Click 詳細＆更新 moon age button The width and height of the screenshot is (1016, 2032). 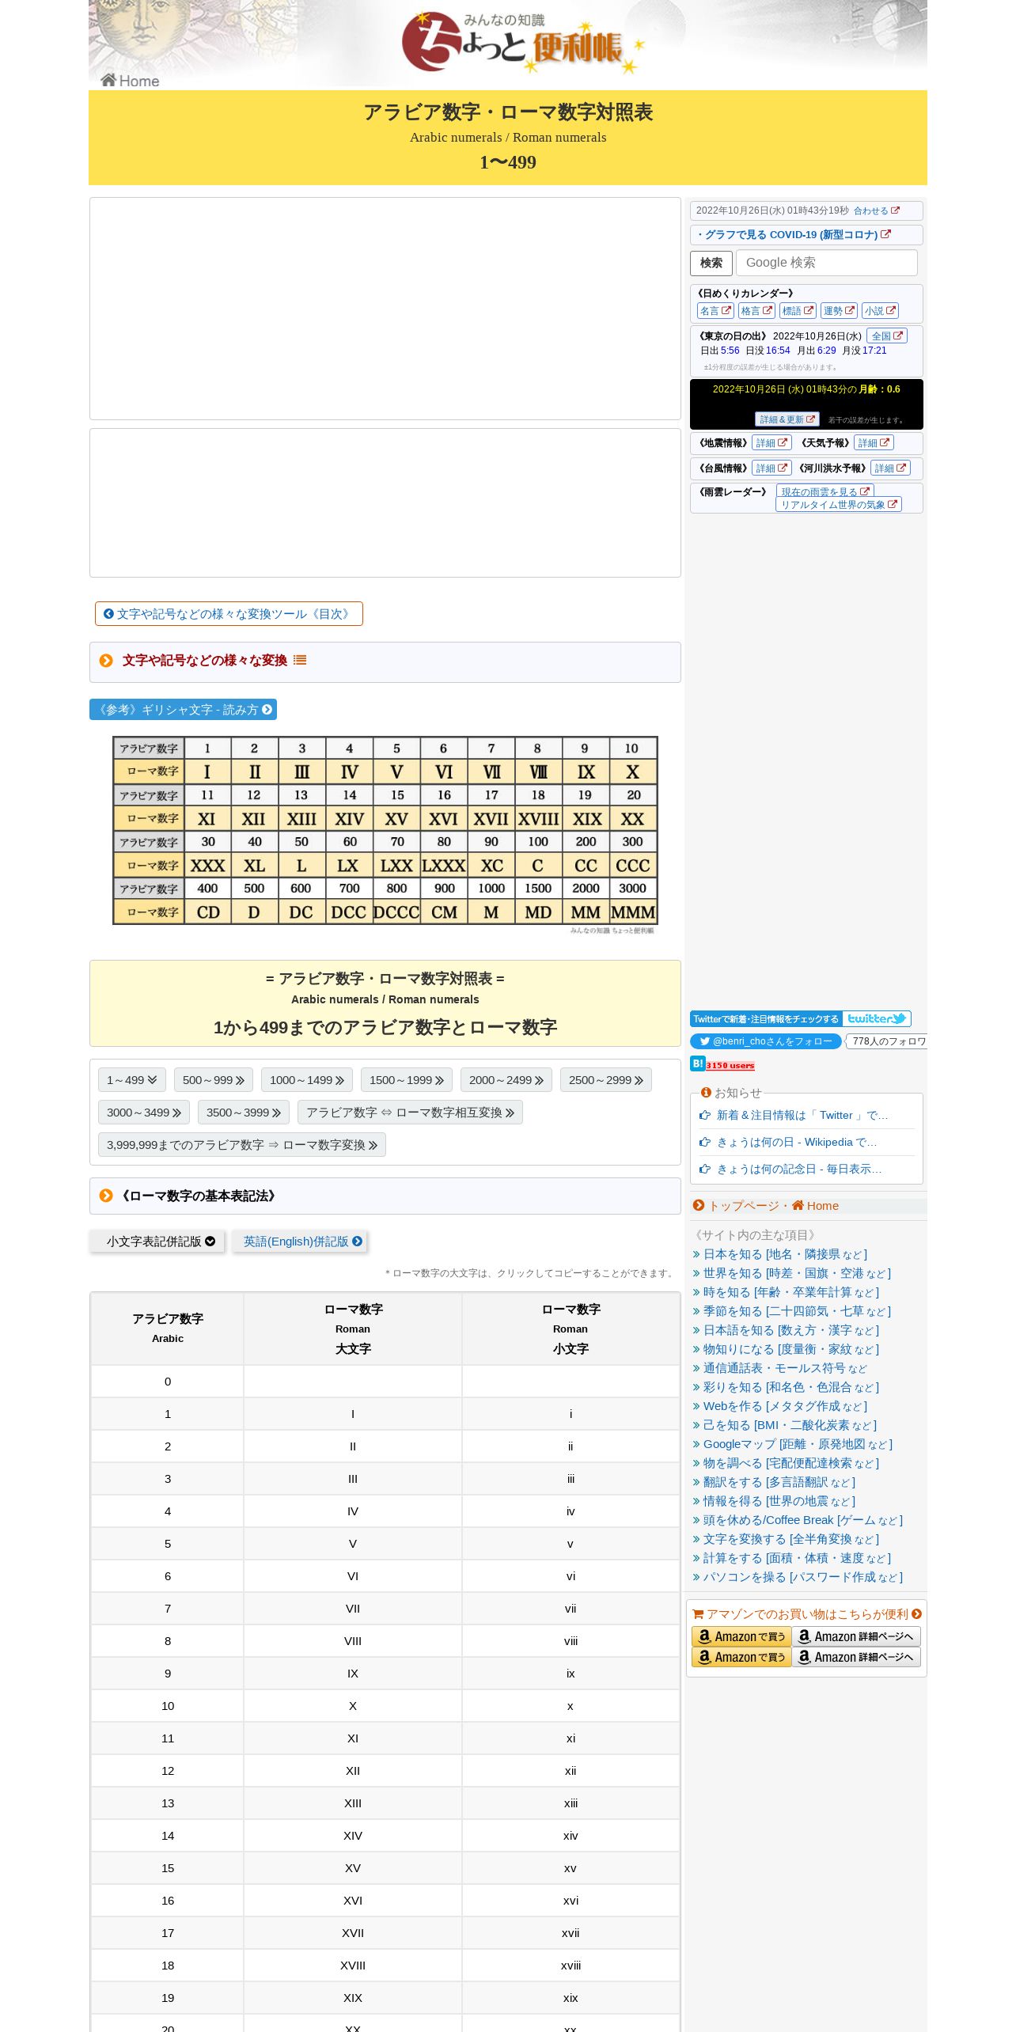[787, 419]
